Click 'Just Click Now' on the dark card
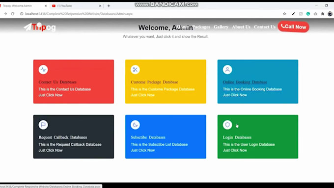Viewport: 334px width, 188px height. pyautogui.click(x=51, y=150)
